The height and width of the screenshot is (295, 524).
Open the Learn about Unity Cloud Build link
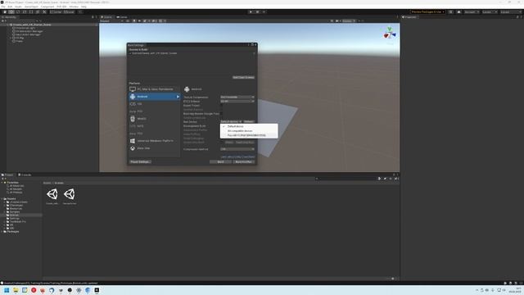tap(237, 157)
